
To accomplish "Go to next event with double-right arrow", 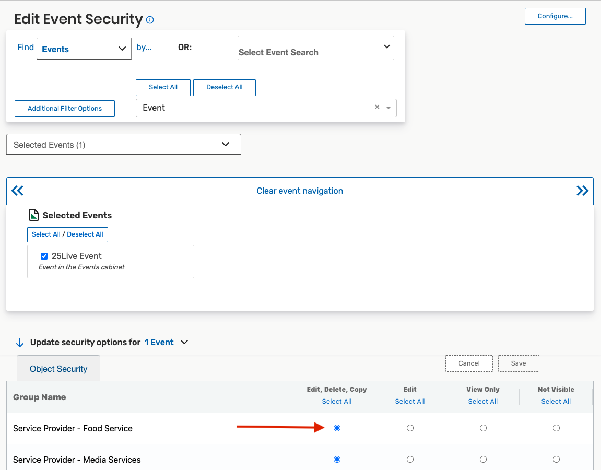I will click(582, 191).
